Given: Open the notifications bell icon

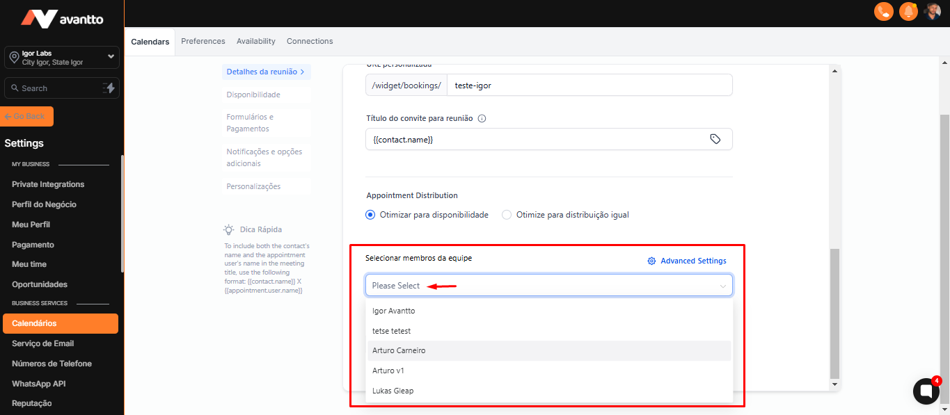Looking at the screenshot, I should [x=908, y=11].
